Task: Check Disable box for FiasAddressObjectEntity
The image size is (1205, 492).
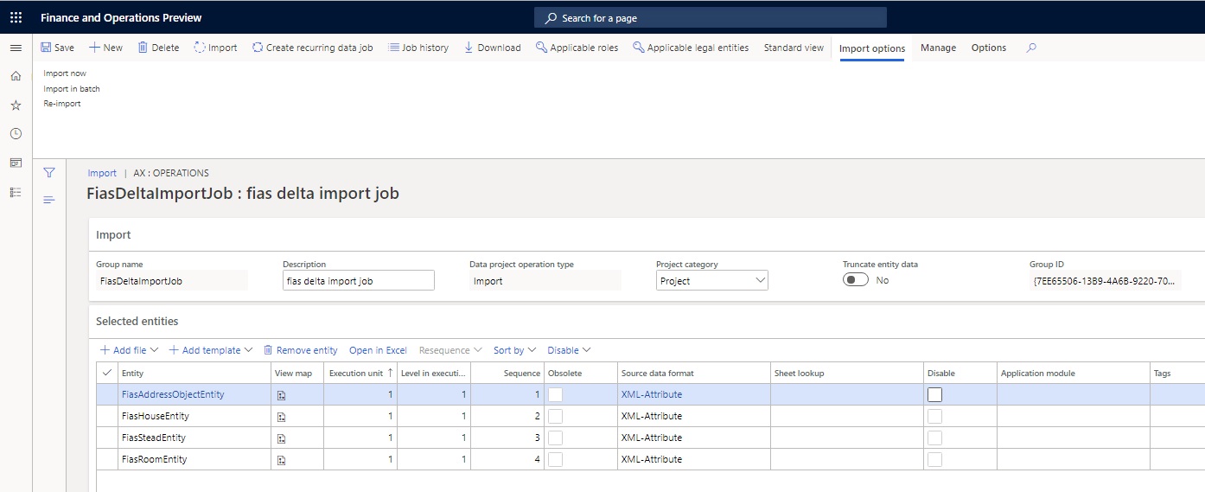Action: [934, 394]
